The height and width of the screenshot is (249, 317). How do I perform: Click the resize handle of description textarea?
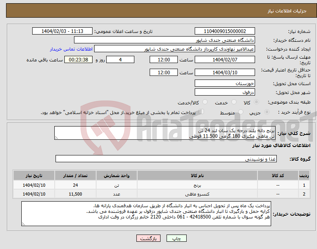[56, 138]
